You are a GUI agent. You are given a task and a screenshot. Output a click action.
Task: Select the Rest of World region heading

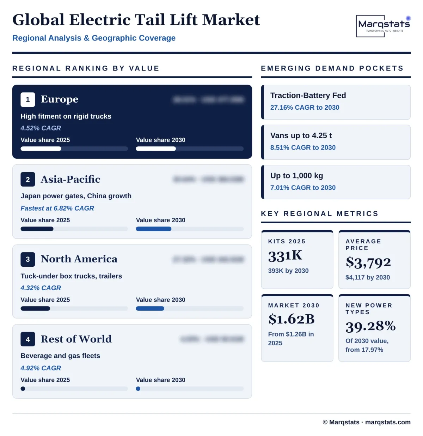tap(76, 339)
